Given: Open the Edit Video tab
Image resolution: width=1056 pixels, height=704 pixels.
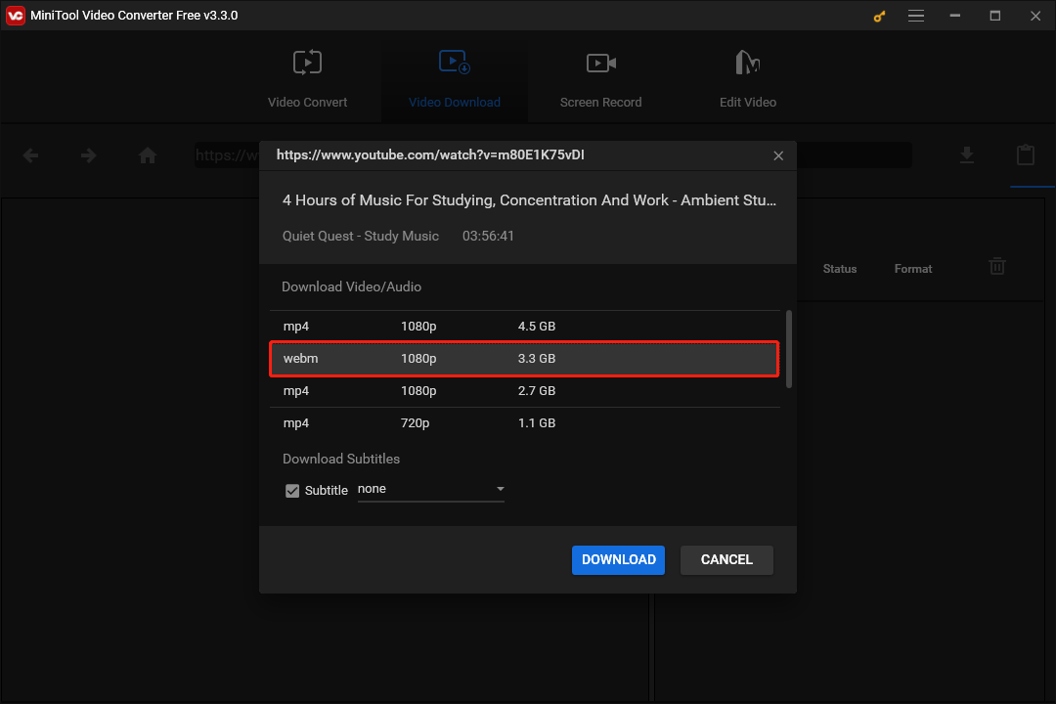Looking at the screenshot, I should point(747,78).
